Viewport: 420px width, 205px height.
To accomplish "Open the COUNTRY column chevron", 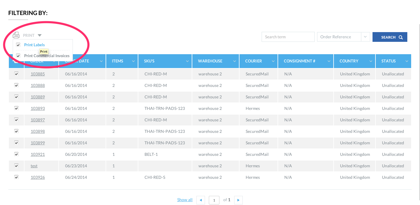I will click(371, 61).
